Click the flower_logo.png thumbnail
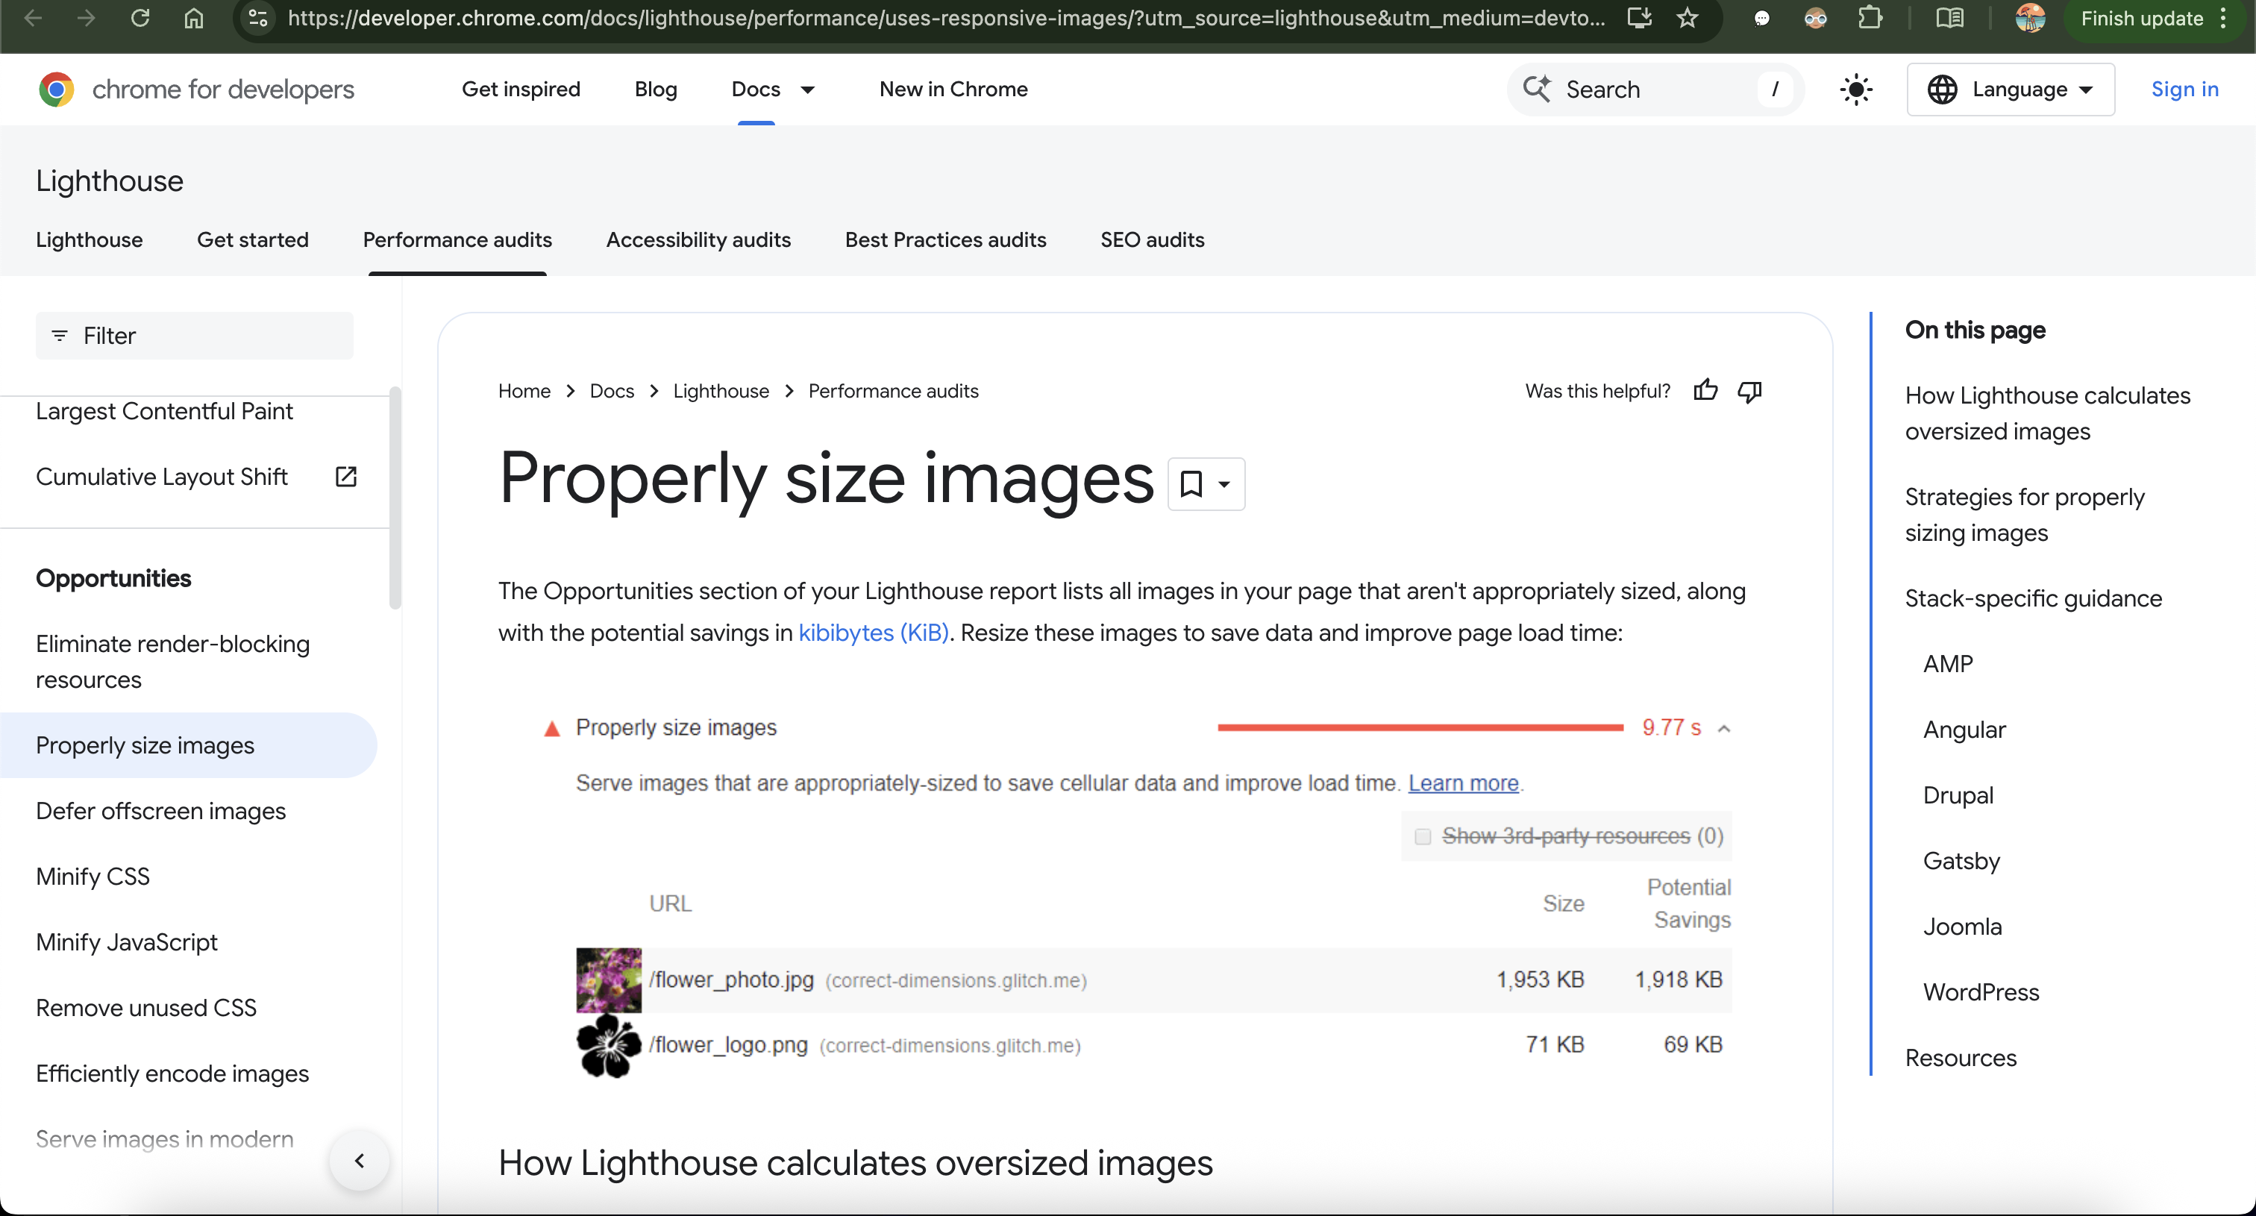 point(609,1045)
